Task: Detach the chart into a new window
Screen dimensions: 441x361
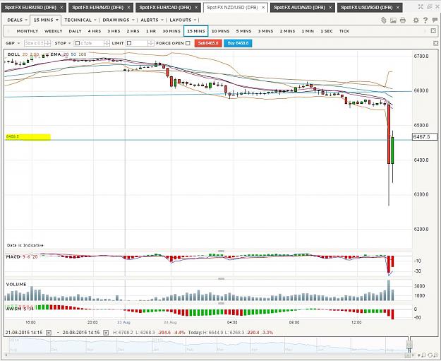Action: (429, 7)
